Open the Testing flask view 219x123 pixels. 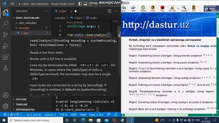pyautogui.click(x=5, y=68)
